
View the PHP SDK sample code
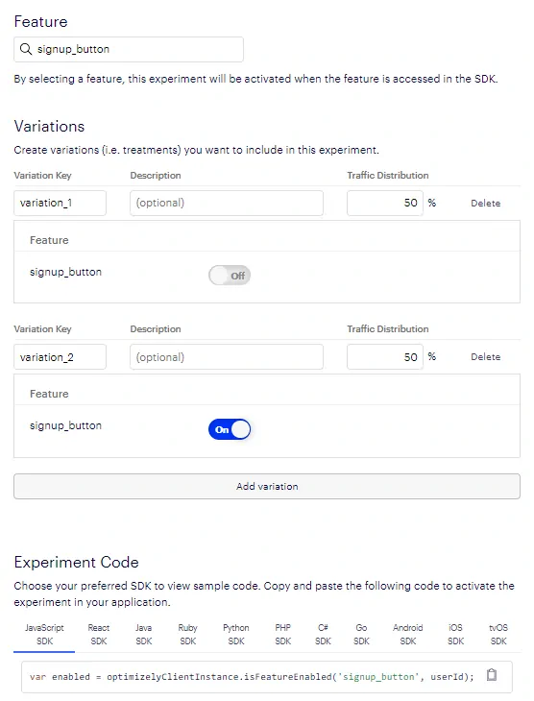tap(282, 635)
